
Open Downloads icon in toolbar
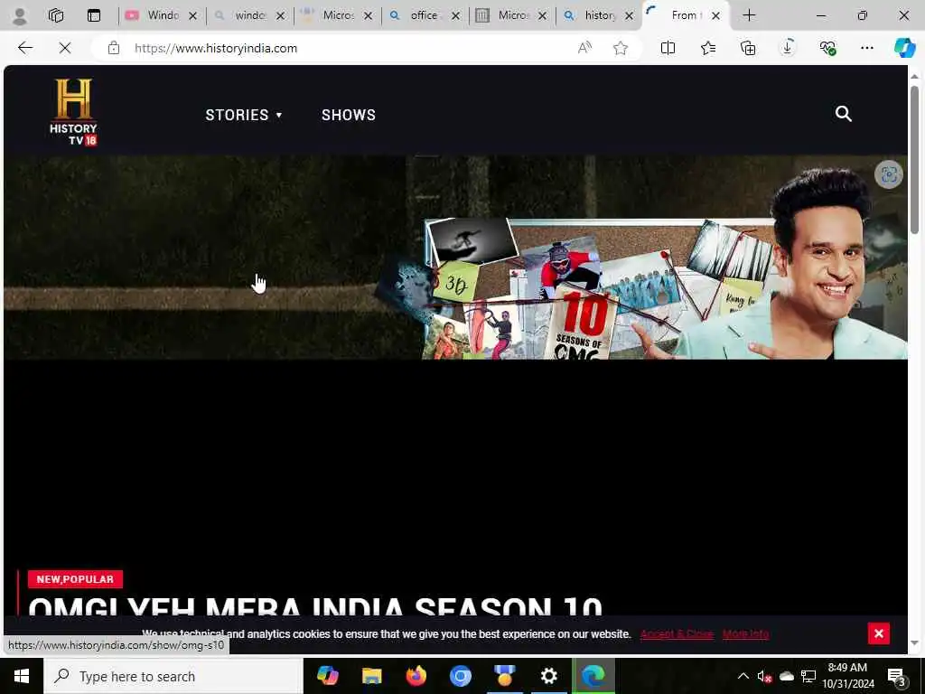click(x=788, y=48)
